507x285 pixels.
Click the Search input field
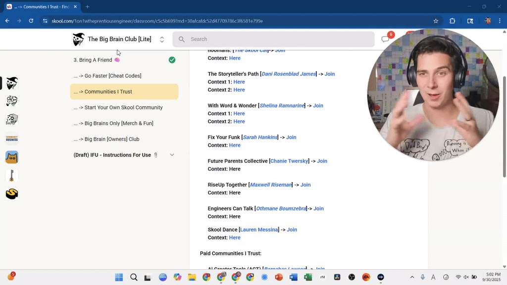pyautogui.click(x=273, y=39)
